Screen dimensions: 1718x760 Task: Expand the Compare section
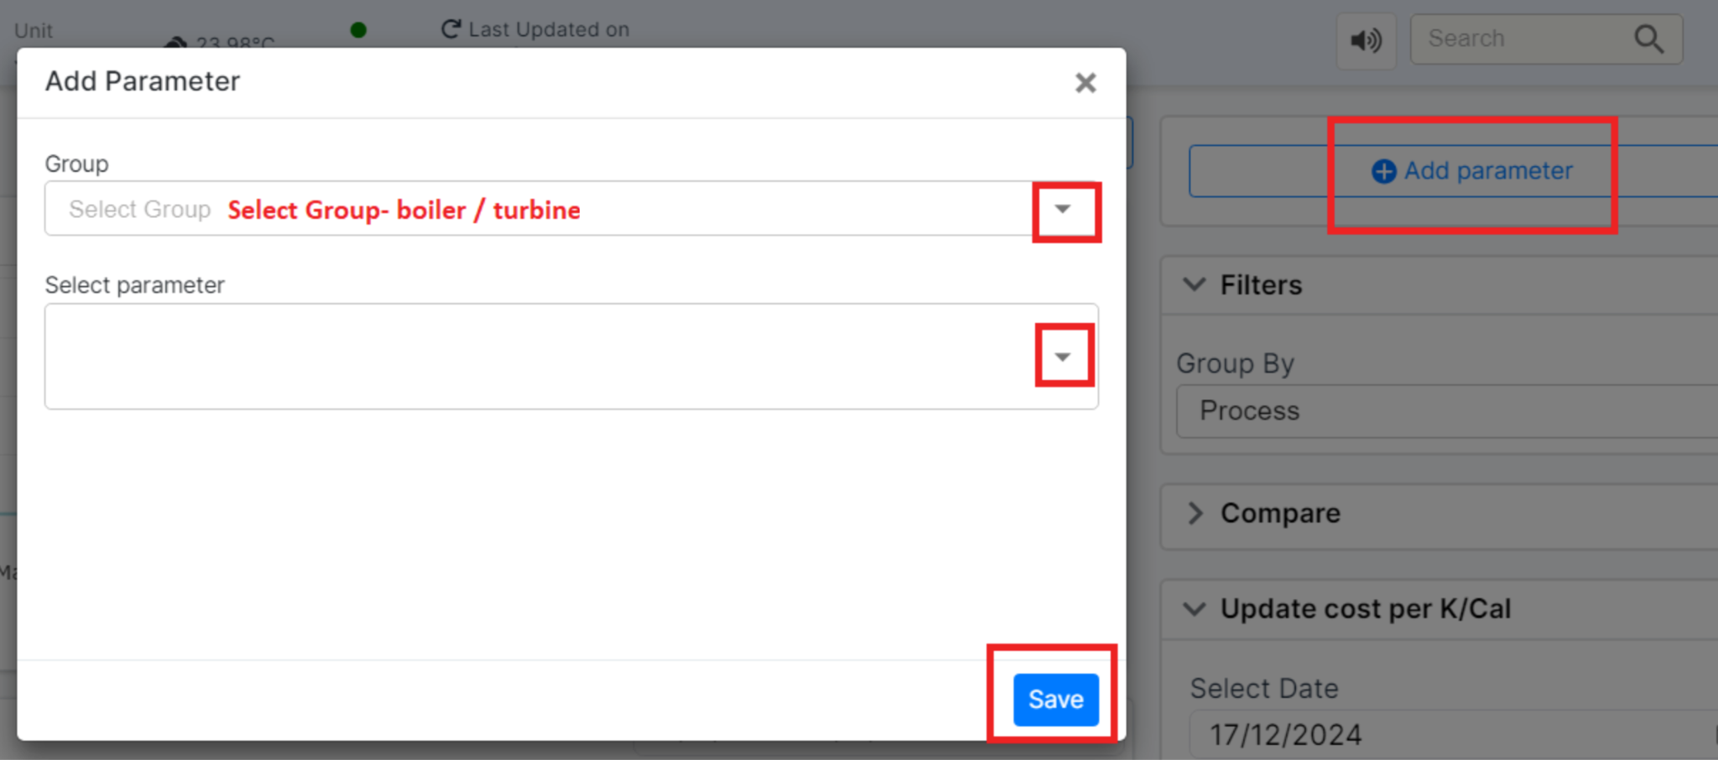pos(1195,513)
